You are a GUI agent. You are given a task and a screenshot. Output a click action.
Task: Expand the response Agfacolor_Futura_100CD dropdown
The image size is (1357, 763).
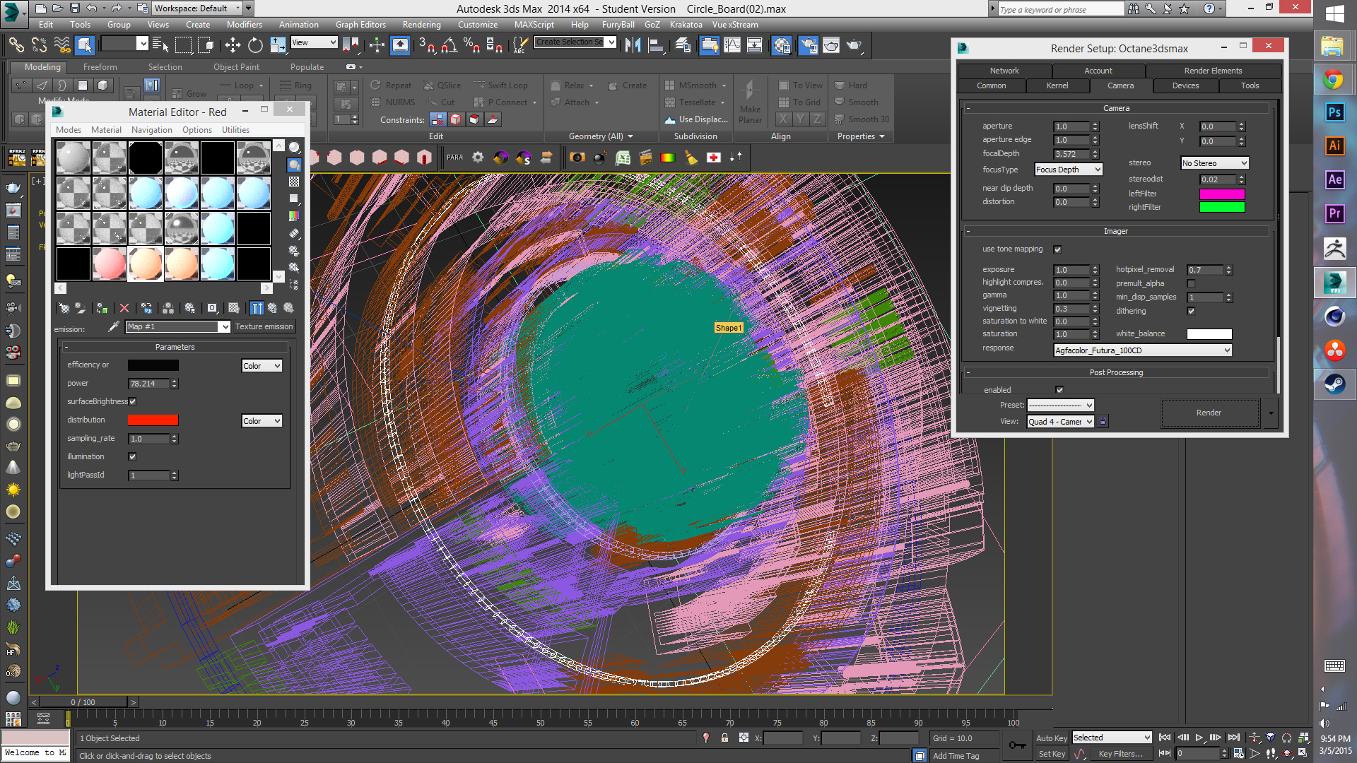pyautogui.click(x=1142, y=350)
